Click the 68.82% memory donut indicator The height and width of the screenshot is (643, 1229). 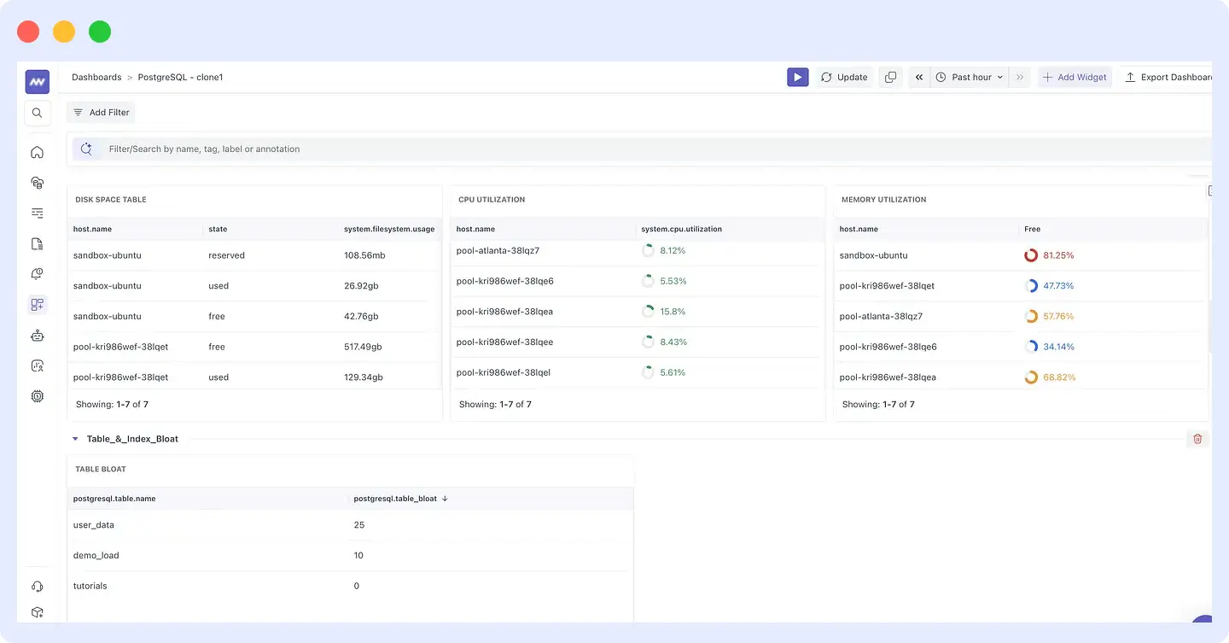point(1031,377)
